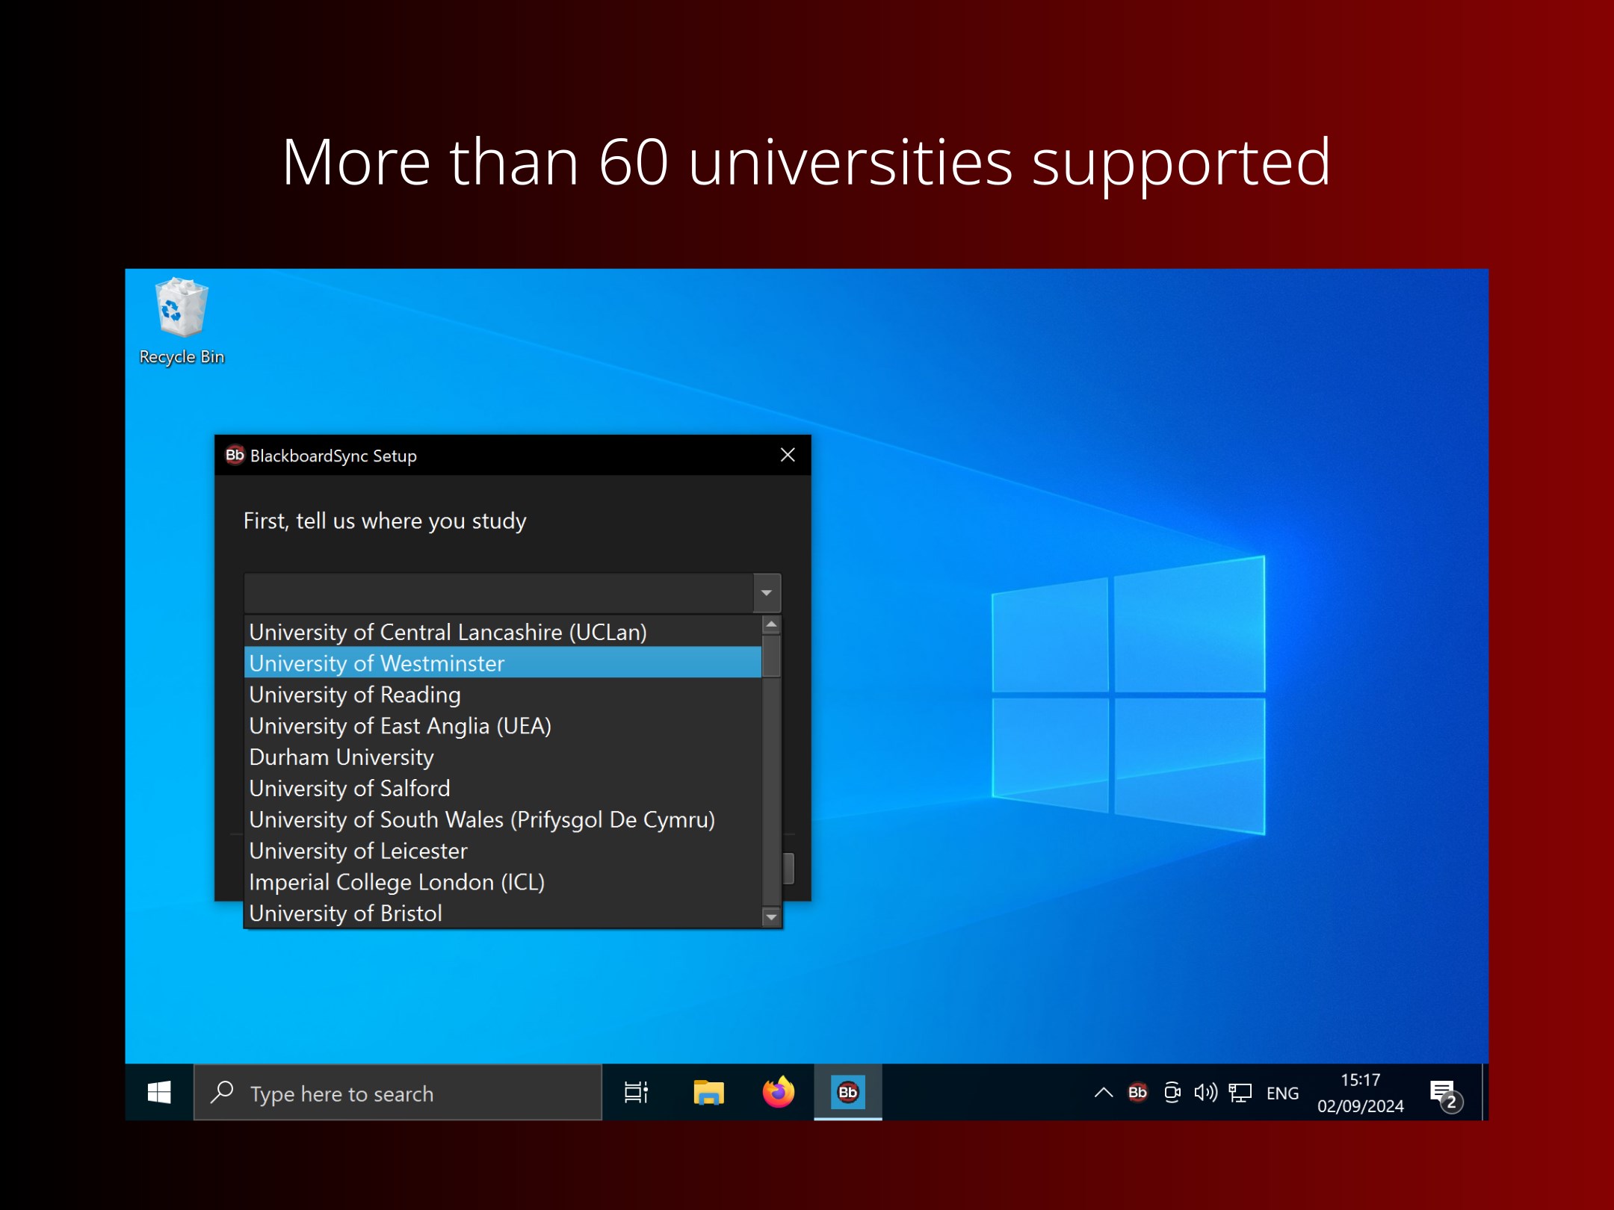This screenshot has width=1614, height=1210.
Task: Collapse the university dropdown arrow
Action: click(x=767, y=593)
